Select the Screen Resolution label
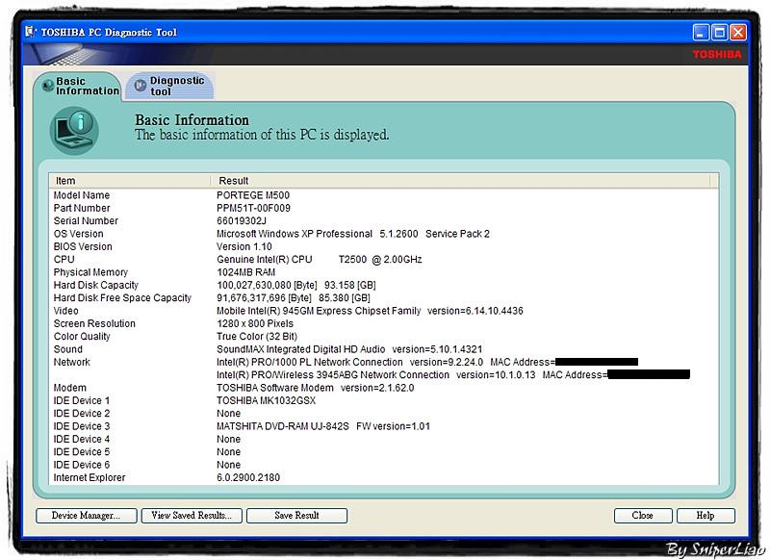770x560 pixels. [94, 323]
